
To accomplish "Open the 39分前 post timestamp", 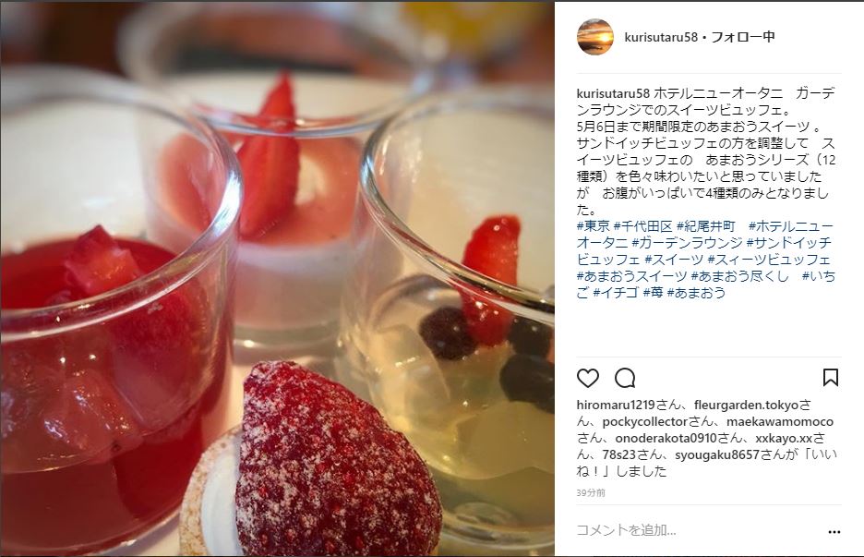I will (x=591, y=492).
